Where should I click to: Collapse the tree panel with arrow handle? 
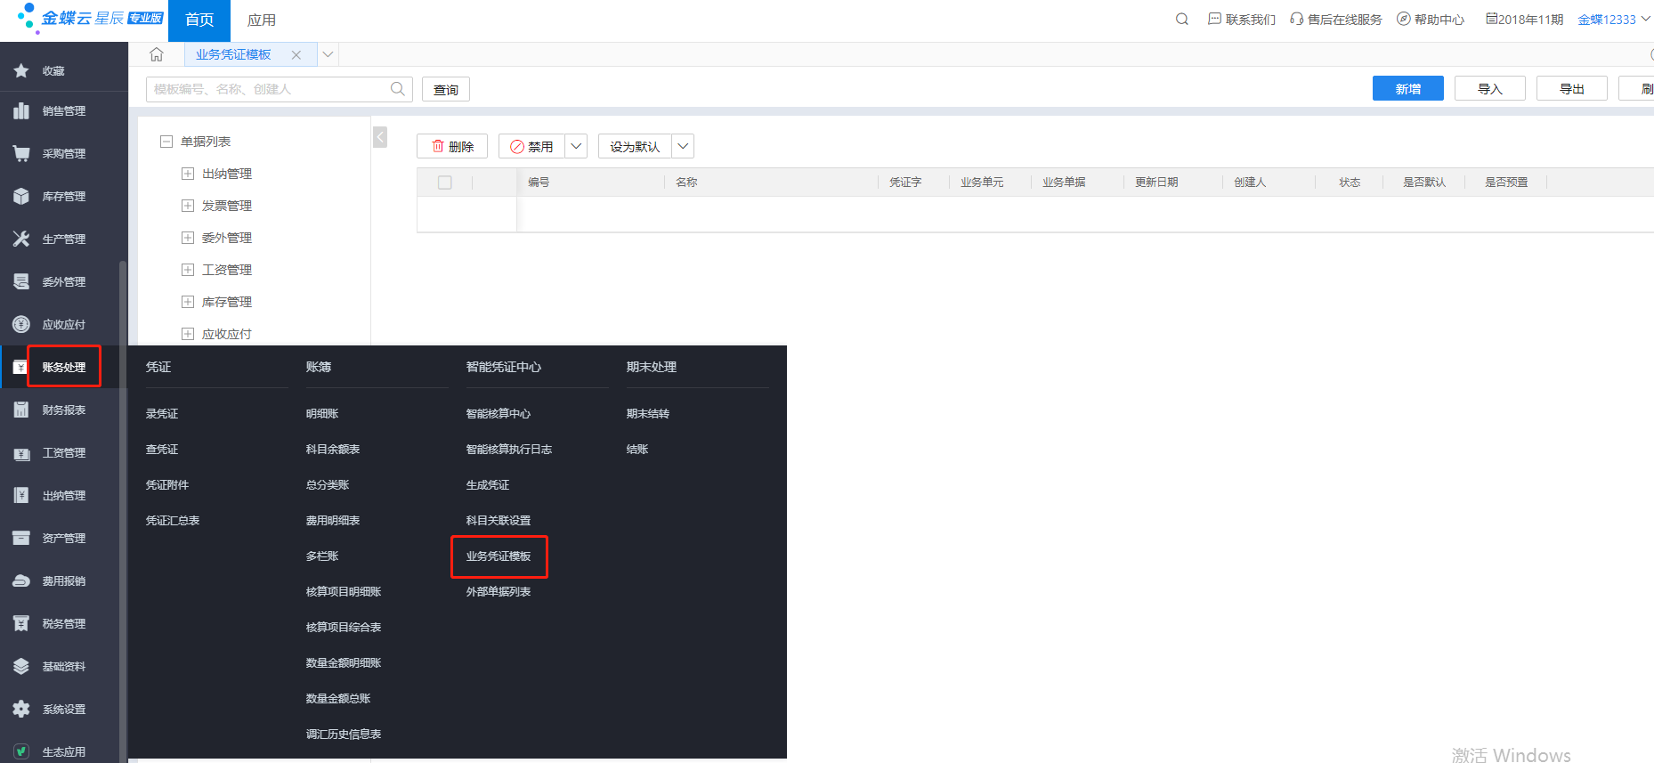pos(380,136)
